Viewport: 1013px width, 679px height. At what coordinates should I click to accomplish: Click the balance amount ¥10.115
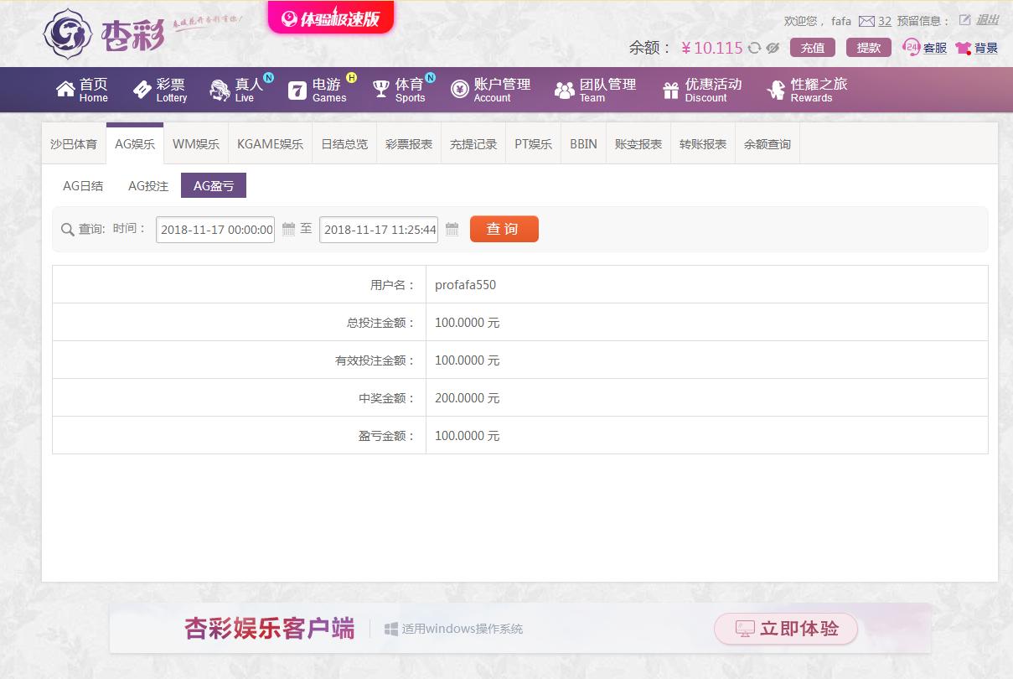click(x=712, y=48)
